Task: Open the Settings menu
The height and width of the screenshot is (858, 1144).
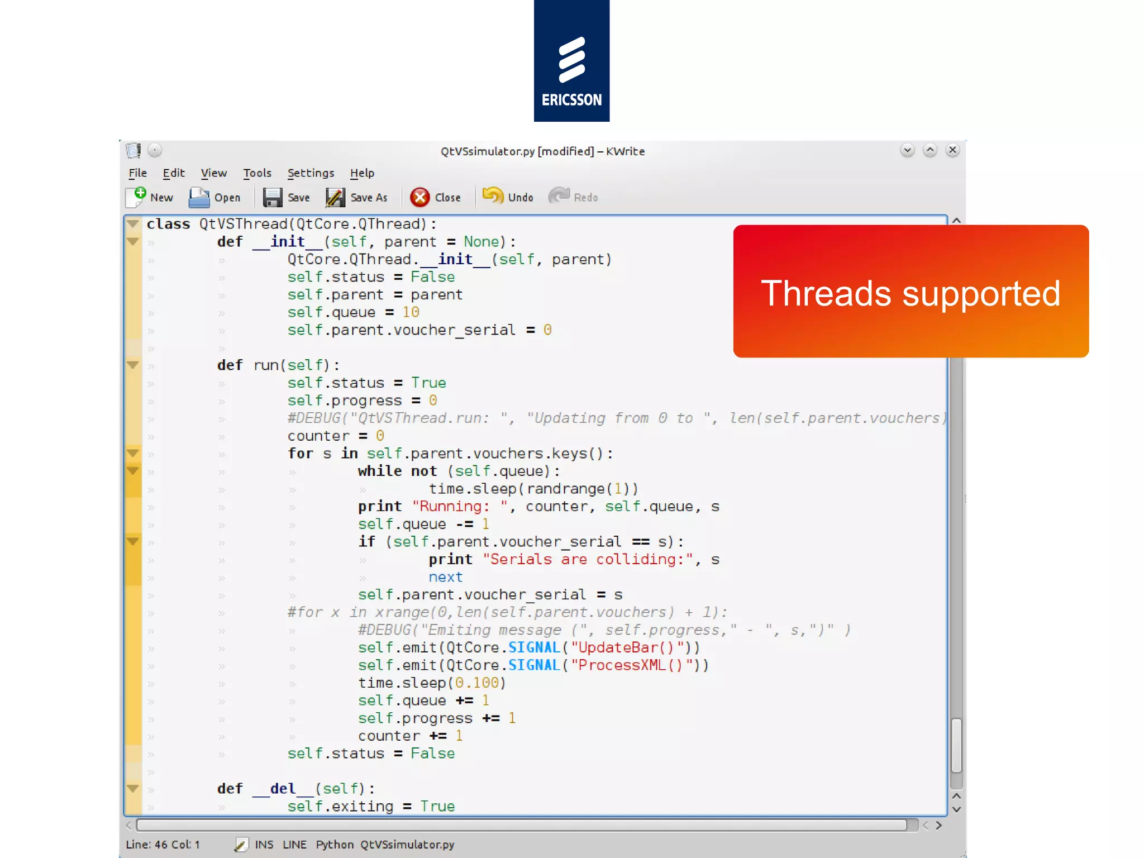Action: [311, 173]
